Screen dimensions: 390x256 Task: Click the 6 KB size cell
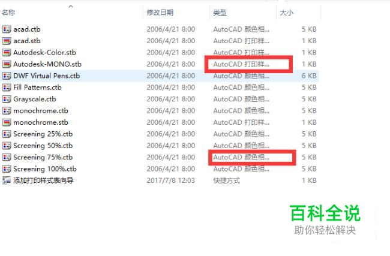tap(309, 76)
